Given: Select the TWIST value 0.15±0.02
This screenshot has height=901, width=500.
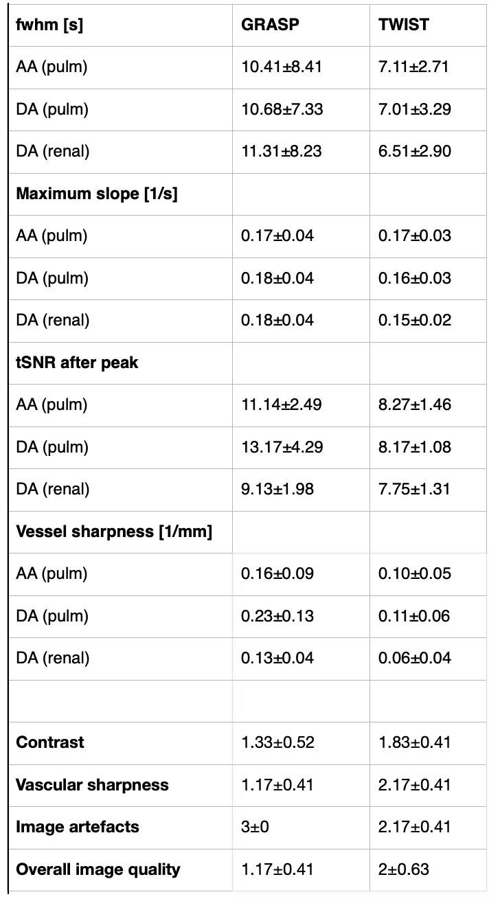Looking at the screenshot, I should (415, 320).
